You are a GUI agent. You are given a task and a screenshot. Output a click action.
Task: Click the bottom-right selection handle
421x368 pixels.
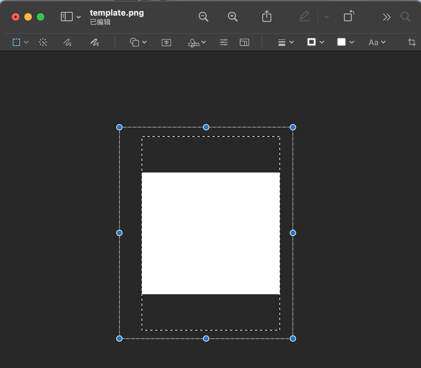[x=293, y=339]
